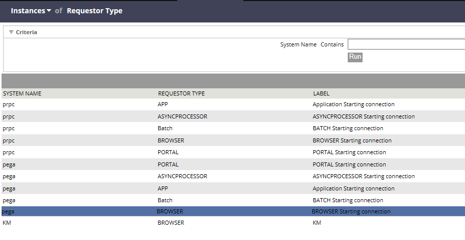Image resolution: width=465 pixels, height=240 pixels.
Task: Click the Criteria section label
Action: coord(27,32)
